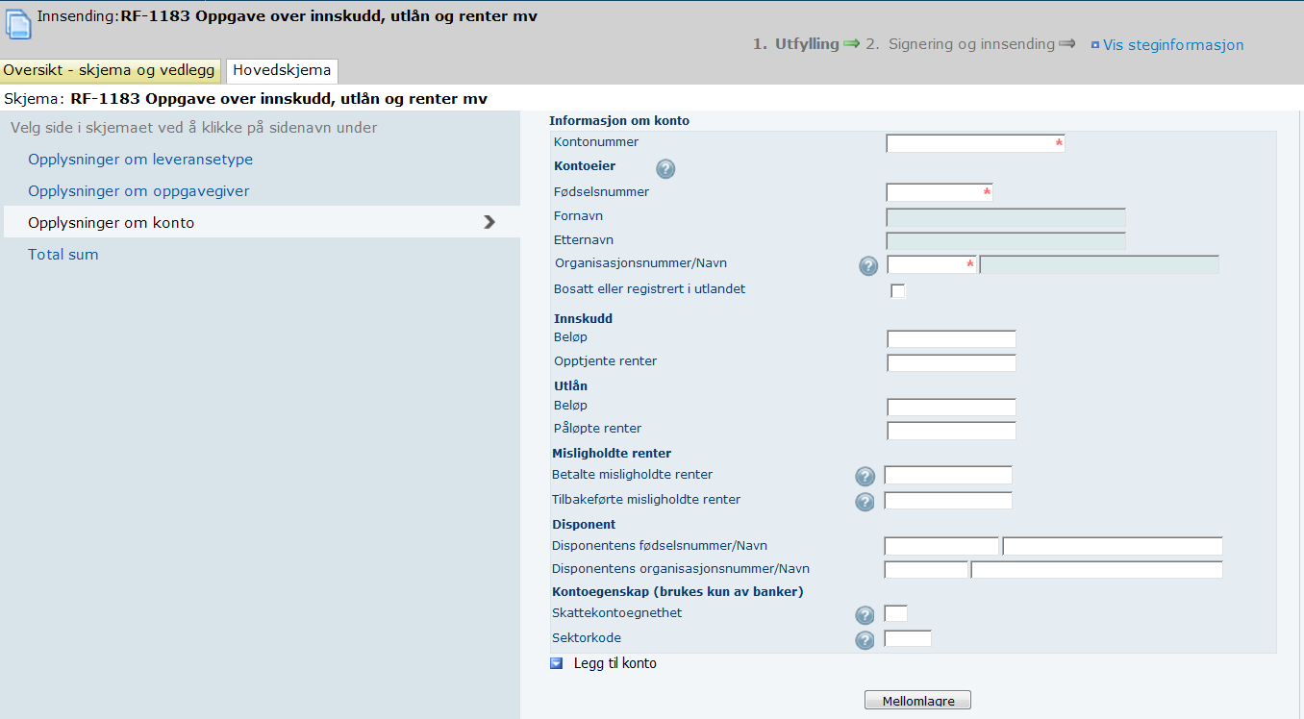Click the Mellomlagre button

click(x=917, y=701)
